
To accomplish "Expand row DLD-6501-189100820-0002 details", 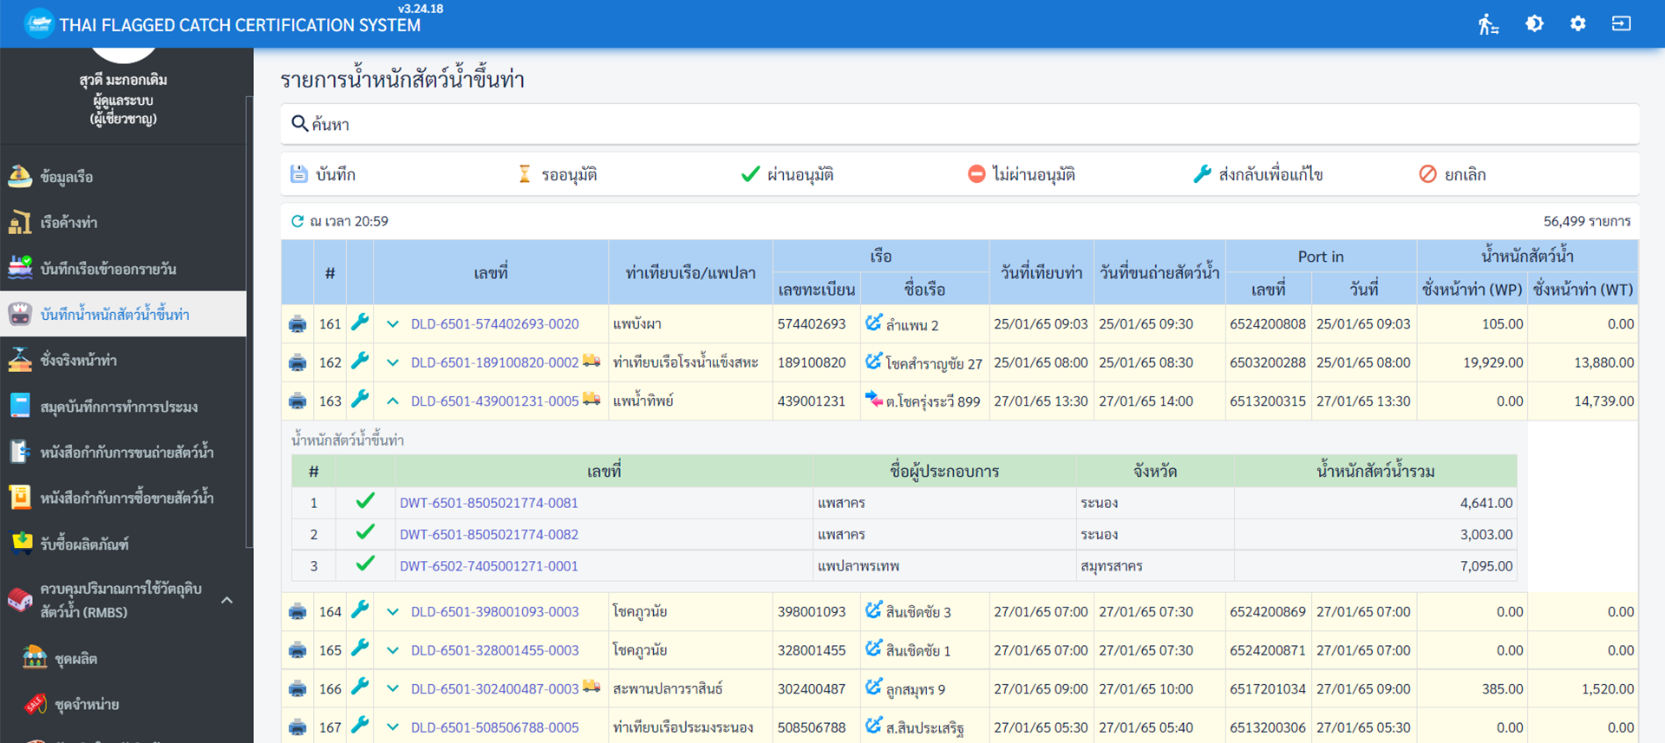I will pos(393,362).
